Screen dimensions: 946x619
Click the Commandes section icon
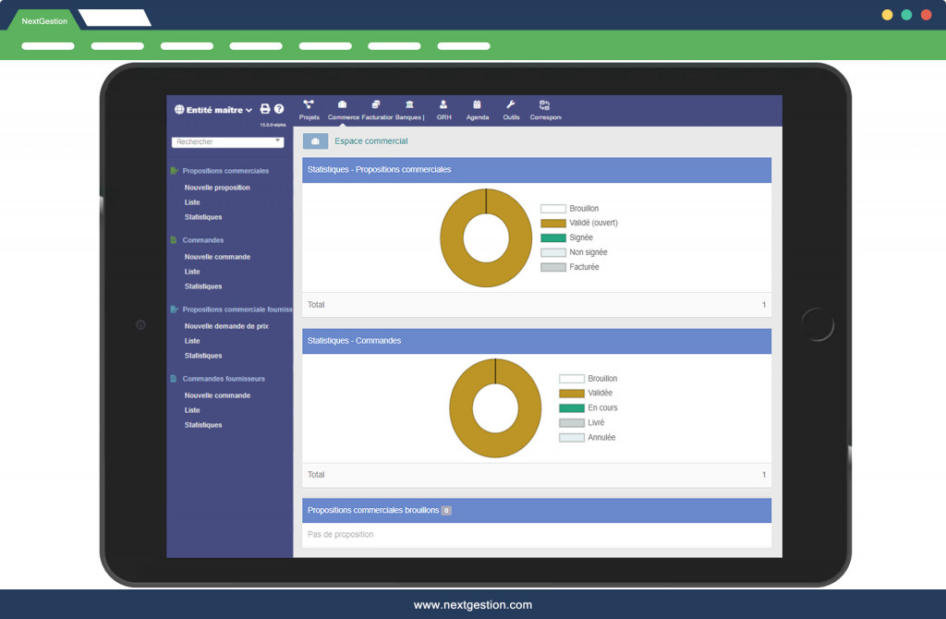(x=174, y=240)
